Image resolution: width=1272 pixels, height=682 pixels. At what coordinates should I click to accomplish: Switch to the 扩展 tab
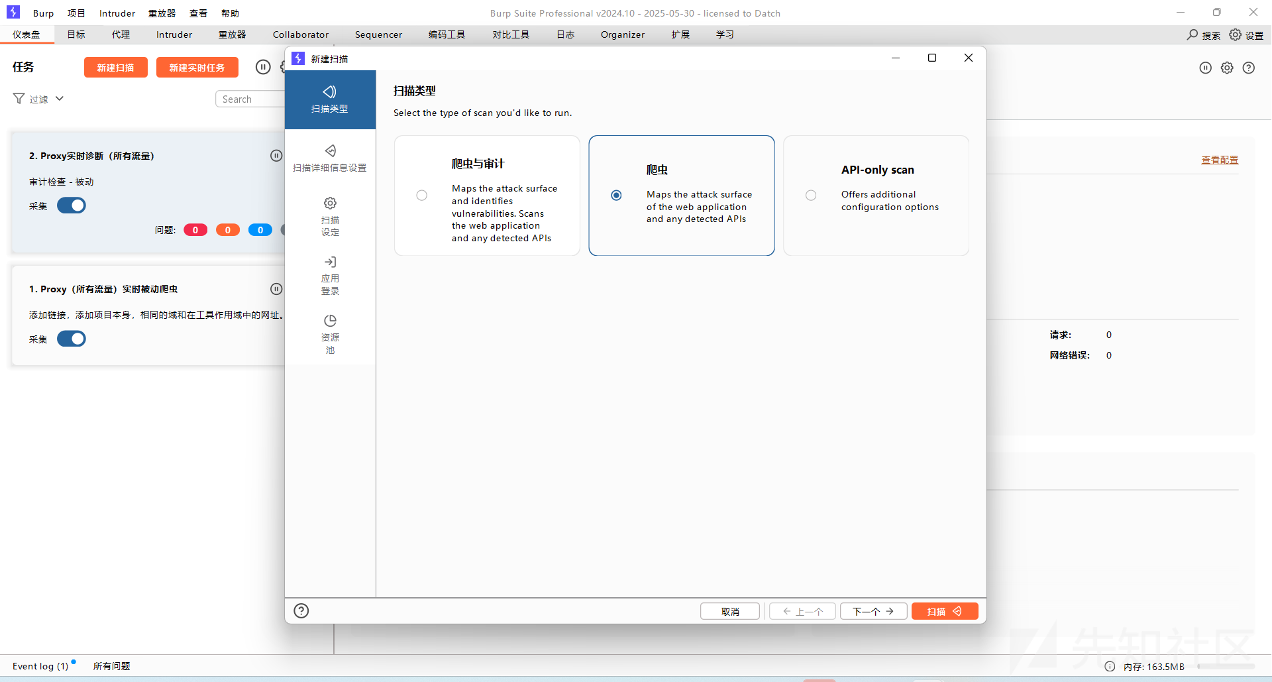pos(680,34)
